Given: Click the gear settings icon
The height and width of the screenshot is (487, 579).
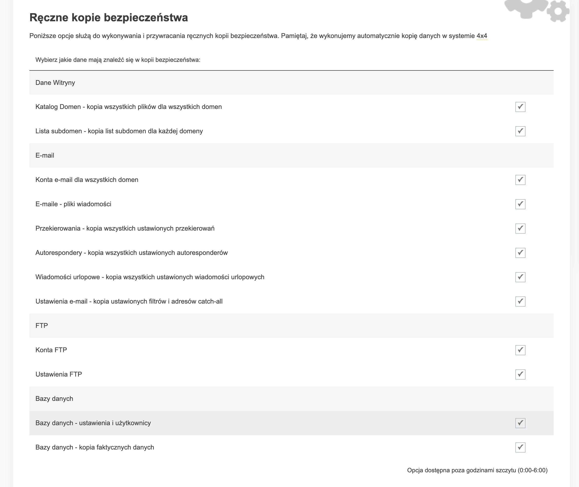Looking at the screenshot, I should coord(558,11).
